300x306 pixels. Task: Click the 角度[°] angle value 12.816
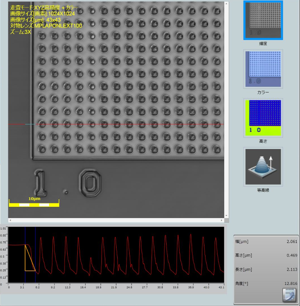pos(291,284)
